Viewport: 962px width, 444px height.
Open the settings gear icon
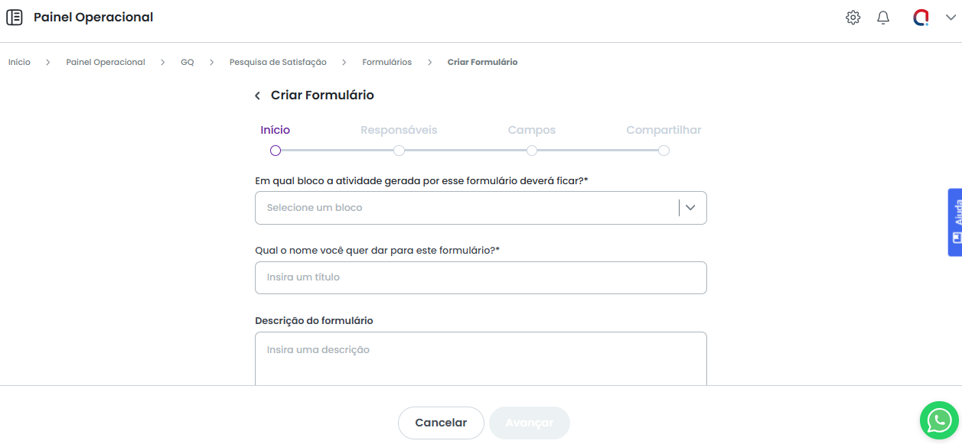(x=853, y=18)
